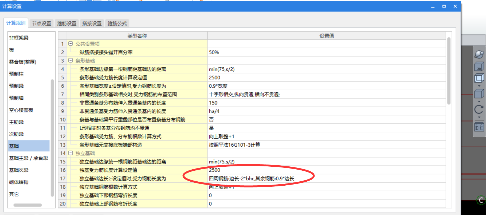Select 空心楼盖板 in the component list
Image resolution: width=486 pixels, height=215 pixels.
tap(21, 110)
